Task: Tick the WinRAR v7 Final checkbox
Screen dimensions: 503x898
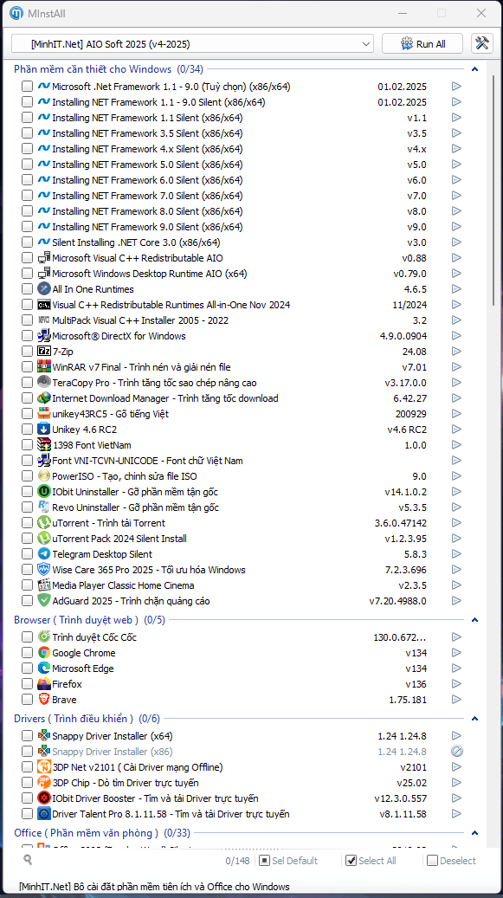Action: pyautogui.click(x=27, y=366)
